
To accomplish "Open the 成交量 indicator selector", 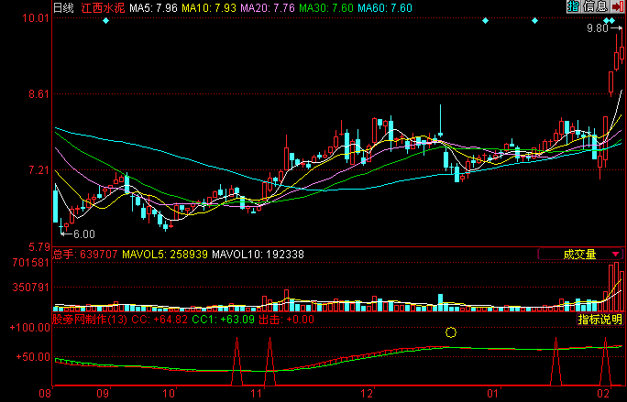I will (579, 254).
